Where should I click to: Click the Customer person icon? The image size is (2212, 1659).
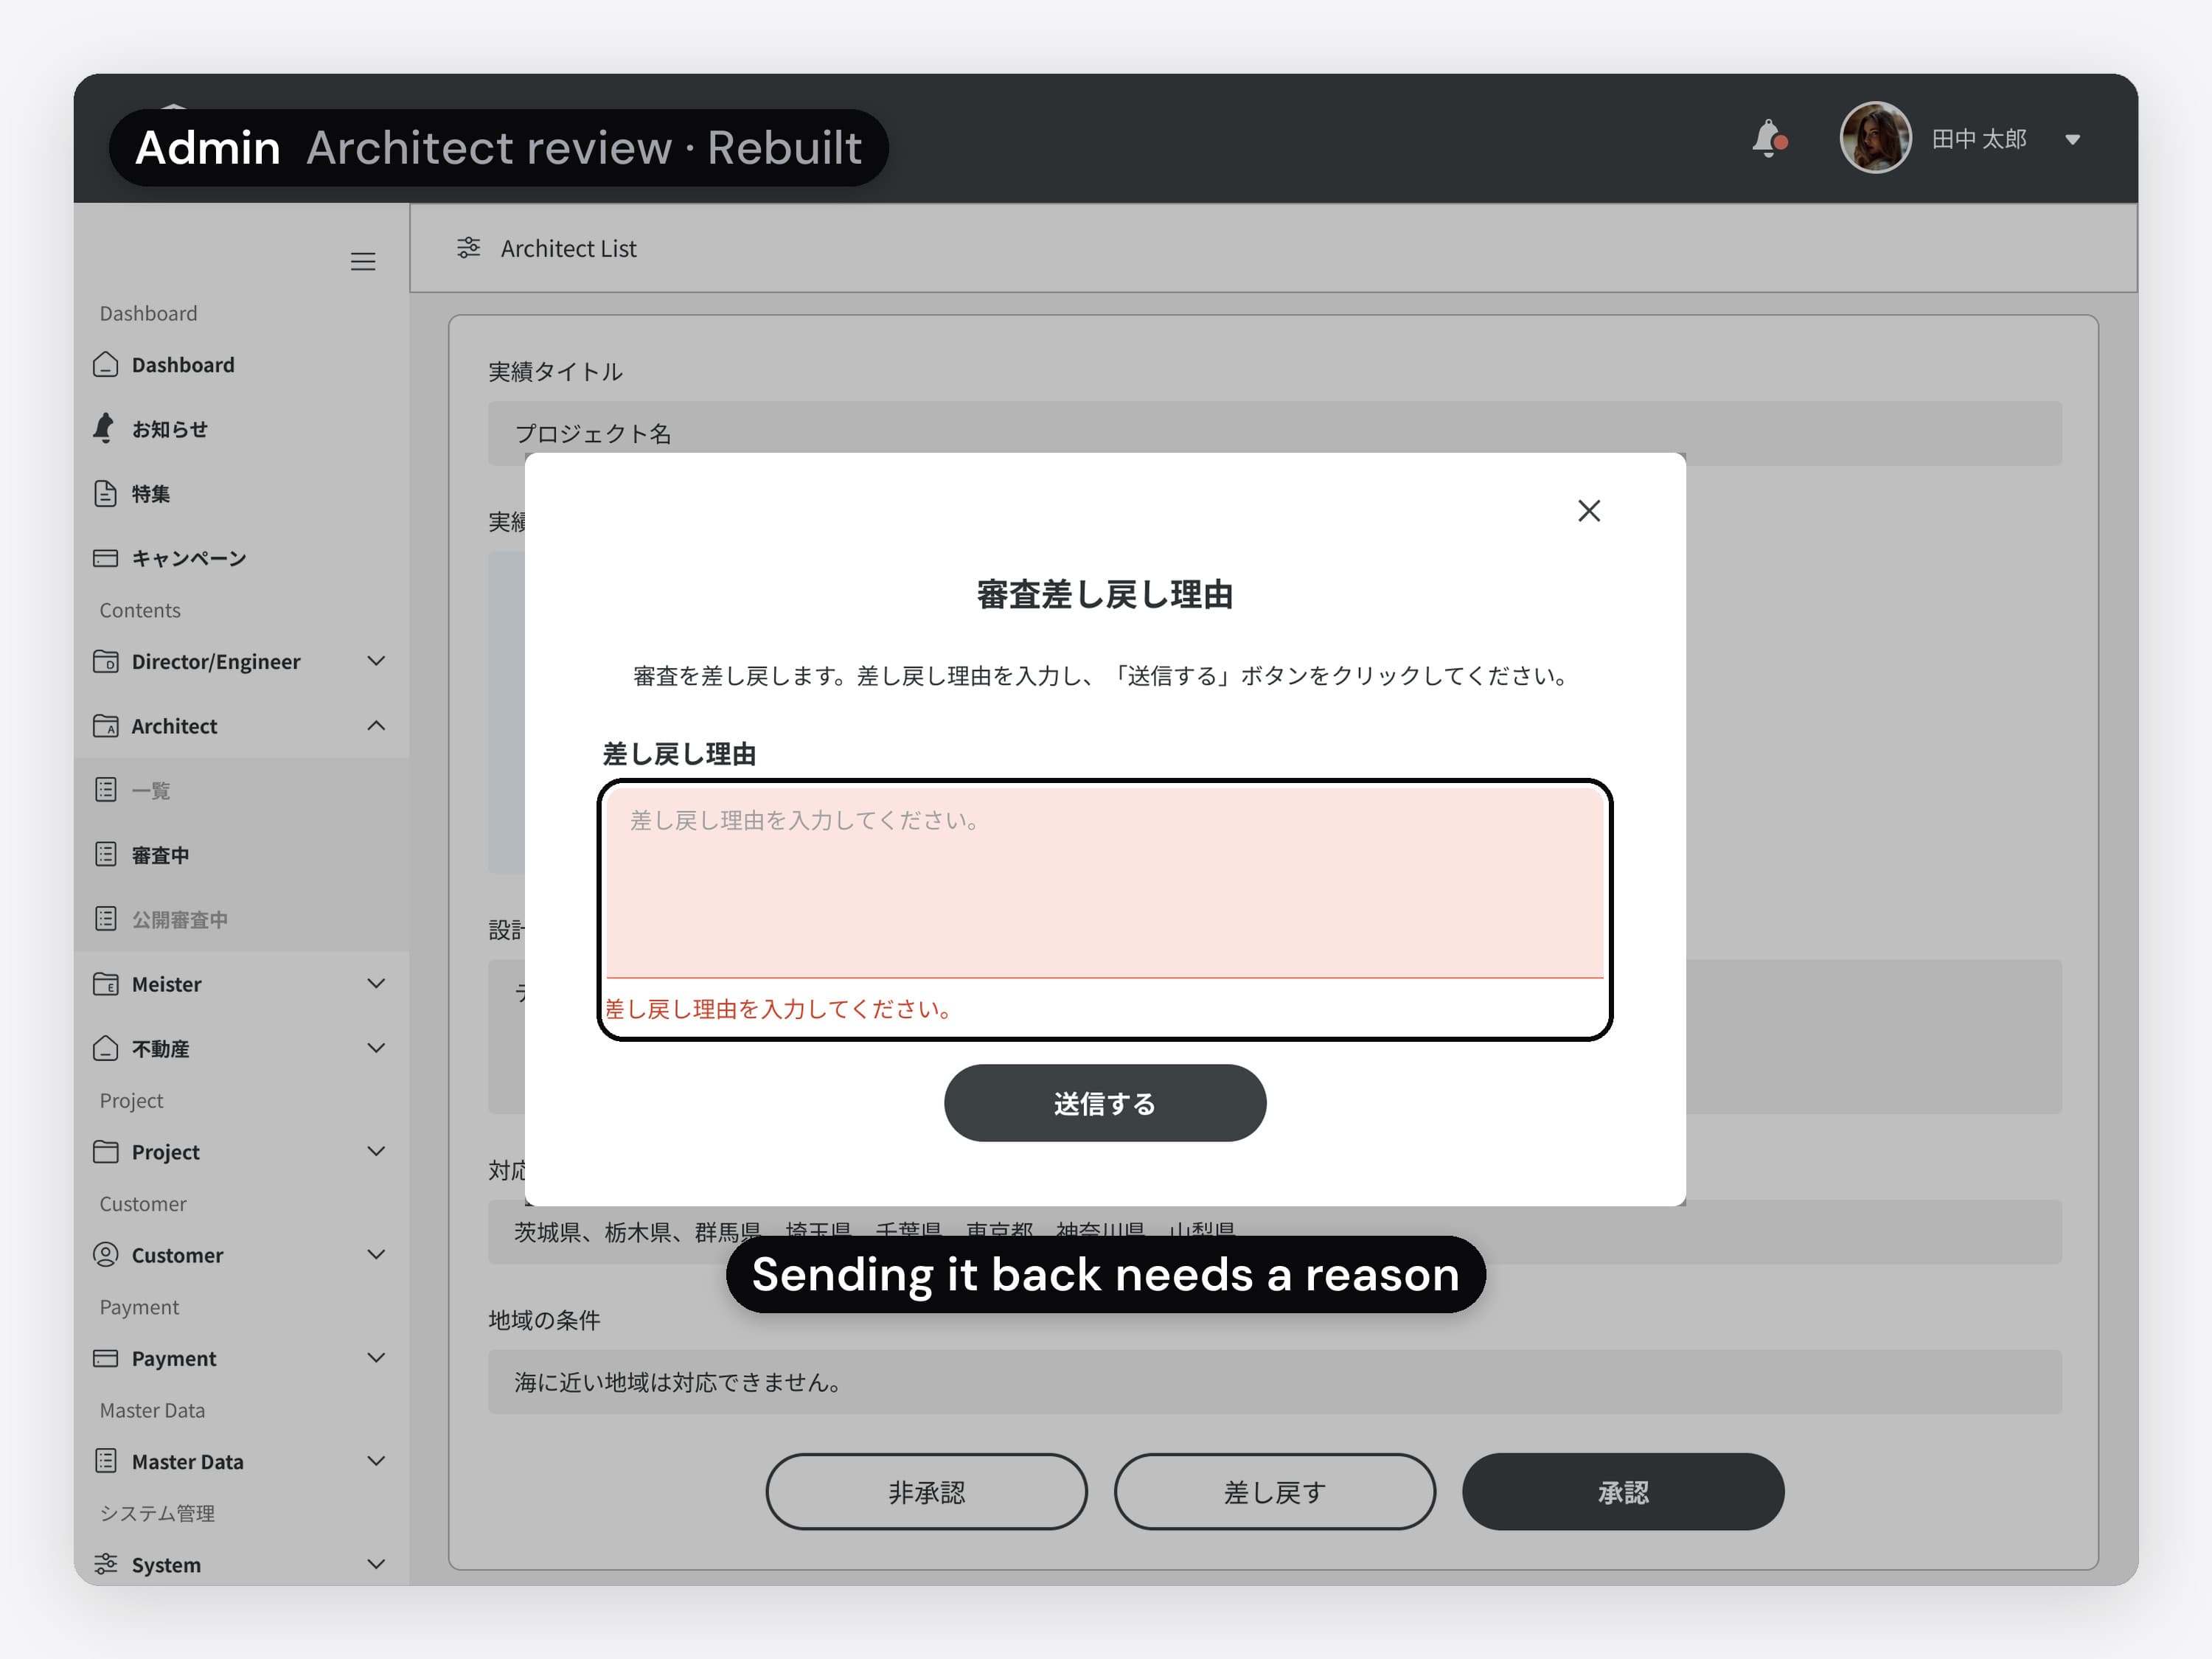click(105, 1254)
